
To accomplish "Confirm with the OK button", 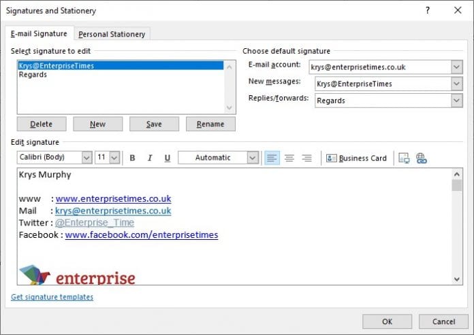I will point(387,321).
